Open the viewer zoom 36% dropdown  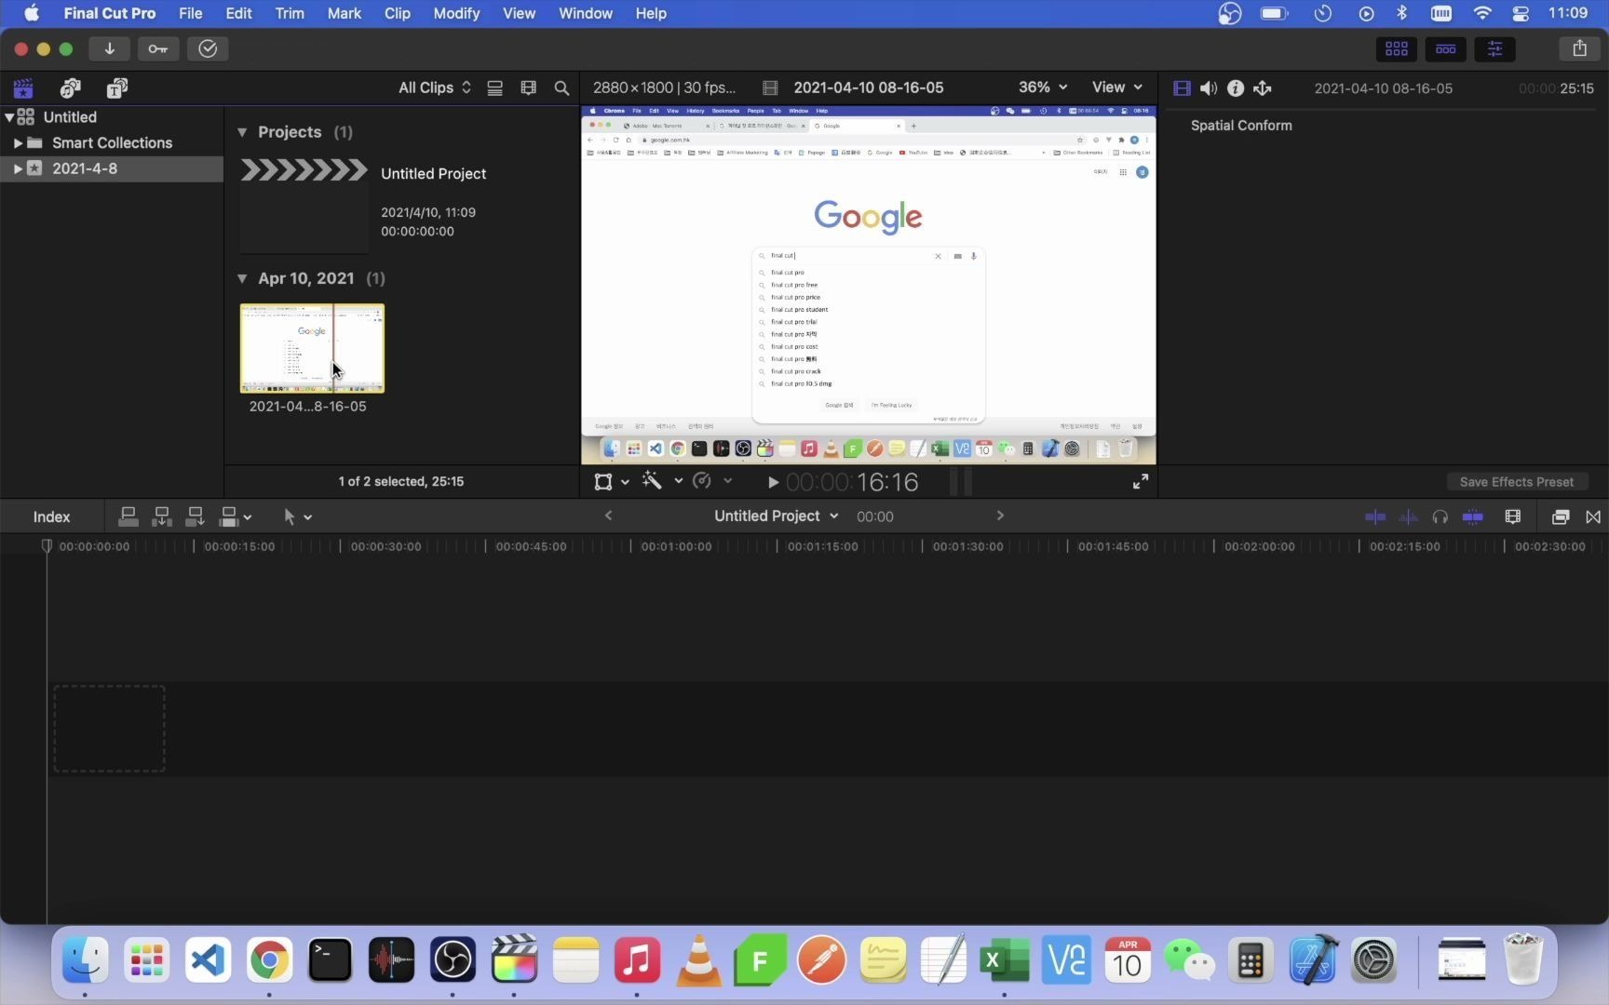(x=1043, y=87)
